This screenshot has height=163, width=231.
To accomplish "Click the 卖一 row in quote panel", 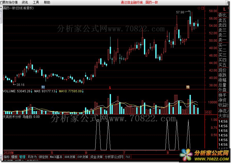I will (222, 40).
